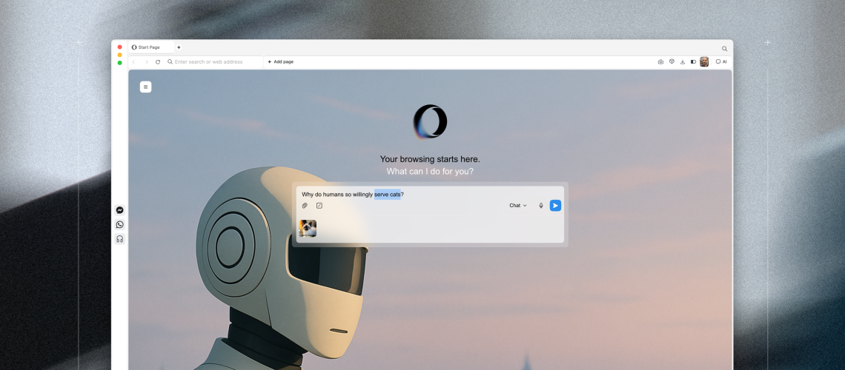The width and height of the screenshot is (845, 370).
Task: Reload the page
Action: coord(158,62)
